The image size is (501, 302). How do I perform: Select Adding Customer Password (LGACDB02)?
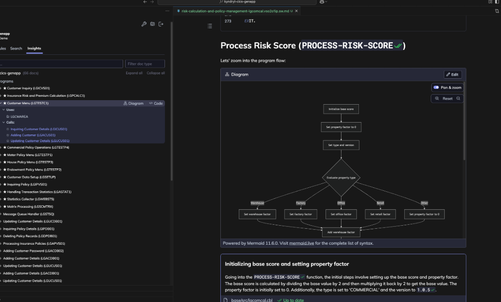tap(33, 251)
